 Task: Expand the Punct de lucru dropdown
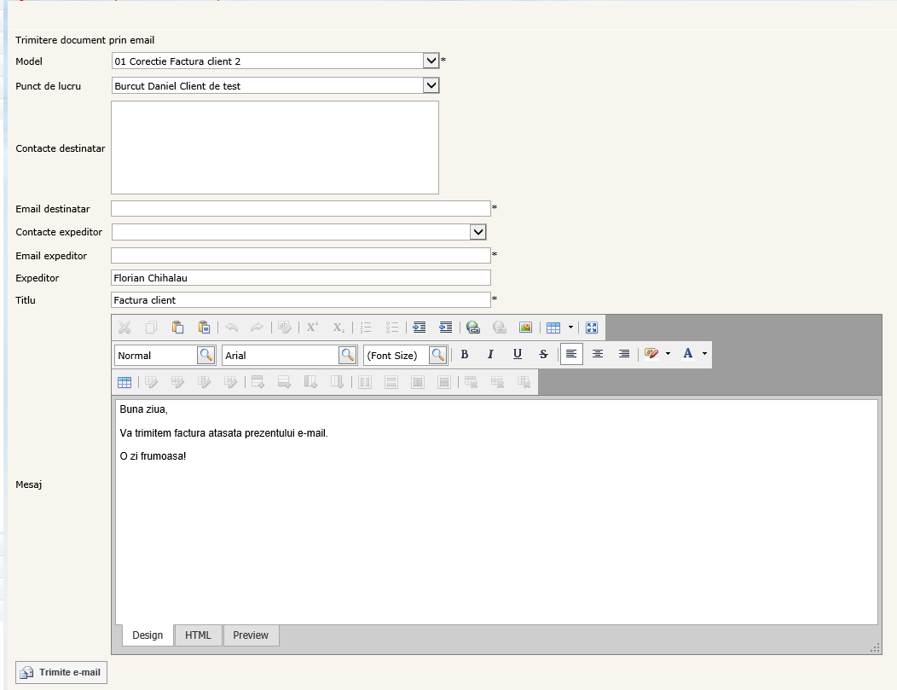tap(431, 85)
